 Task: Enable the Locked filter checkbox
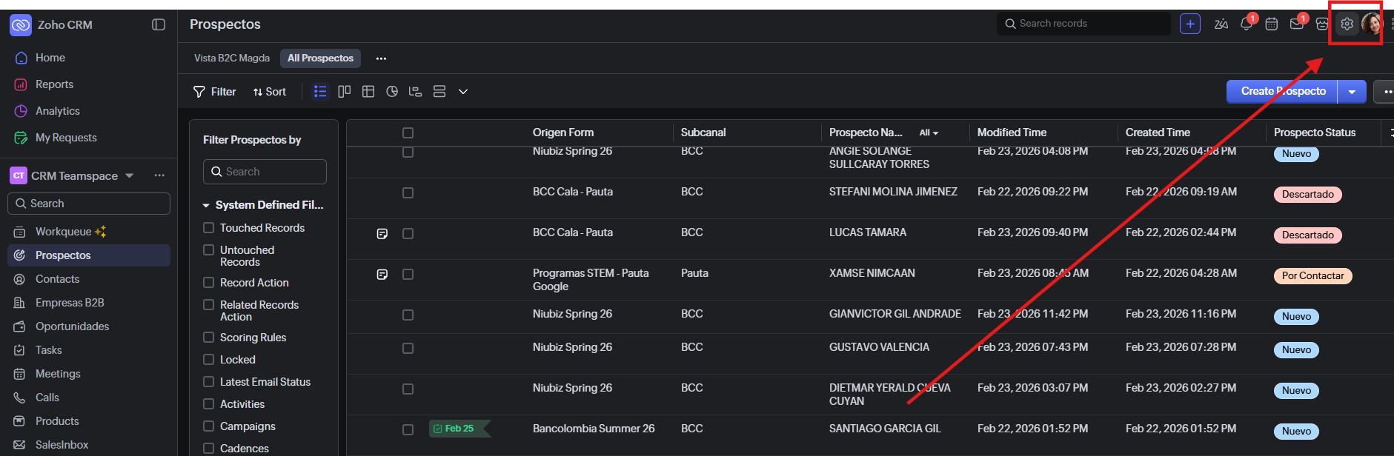(x=209, y=360)
